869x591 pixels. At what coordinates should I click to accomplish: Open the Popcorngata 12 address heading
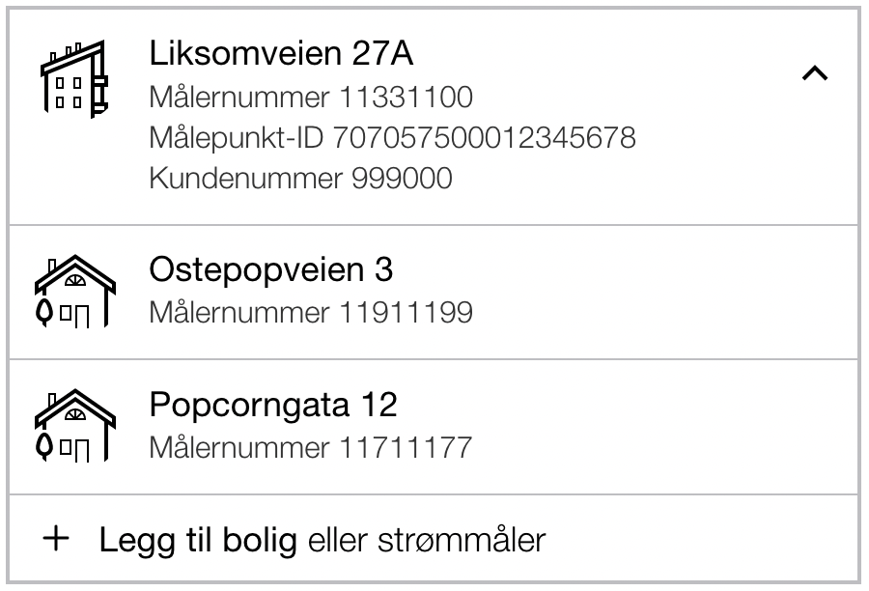273,405
